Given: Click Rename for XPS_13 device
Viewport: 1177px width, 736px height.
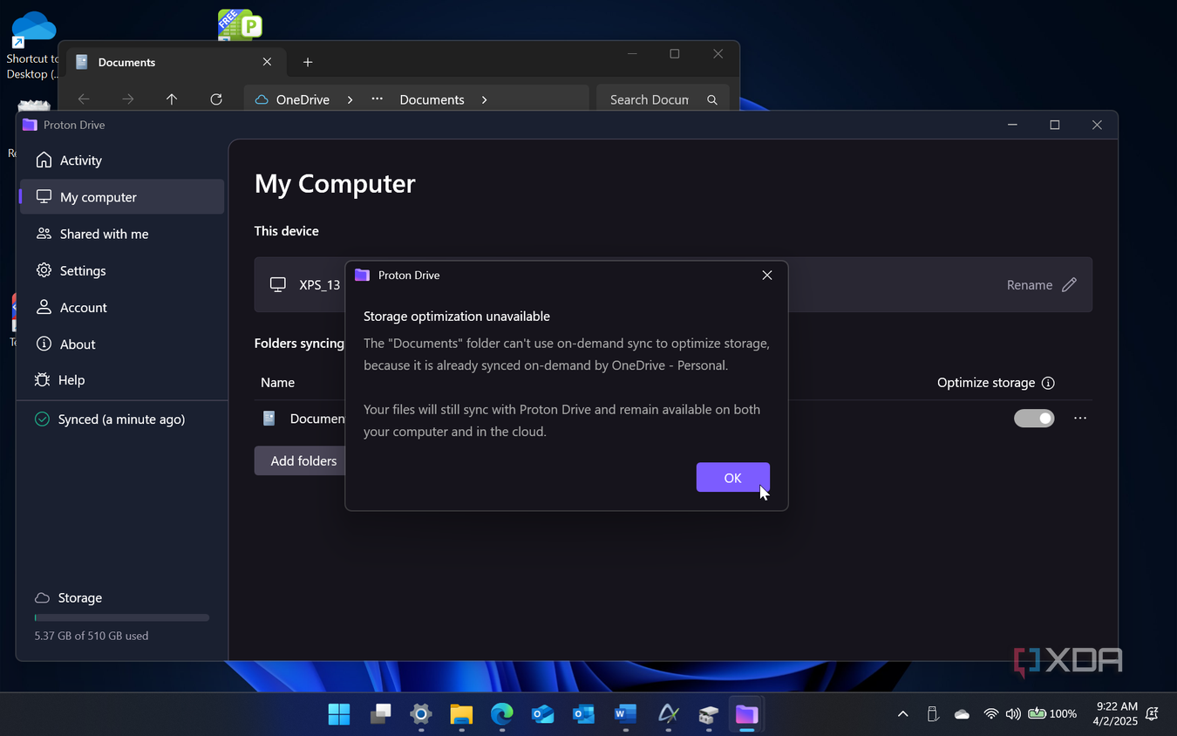Looking at the screenshot, I should click(x=1030, y=285).
